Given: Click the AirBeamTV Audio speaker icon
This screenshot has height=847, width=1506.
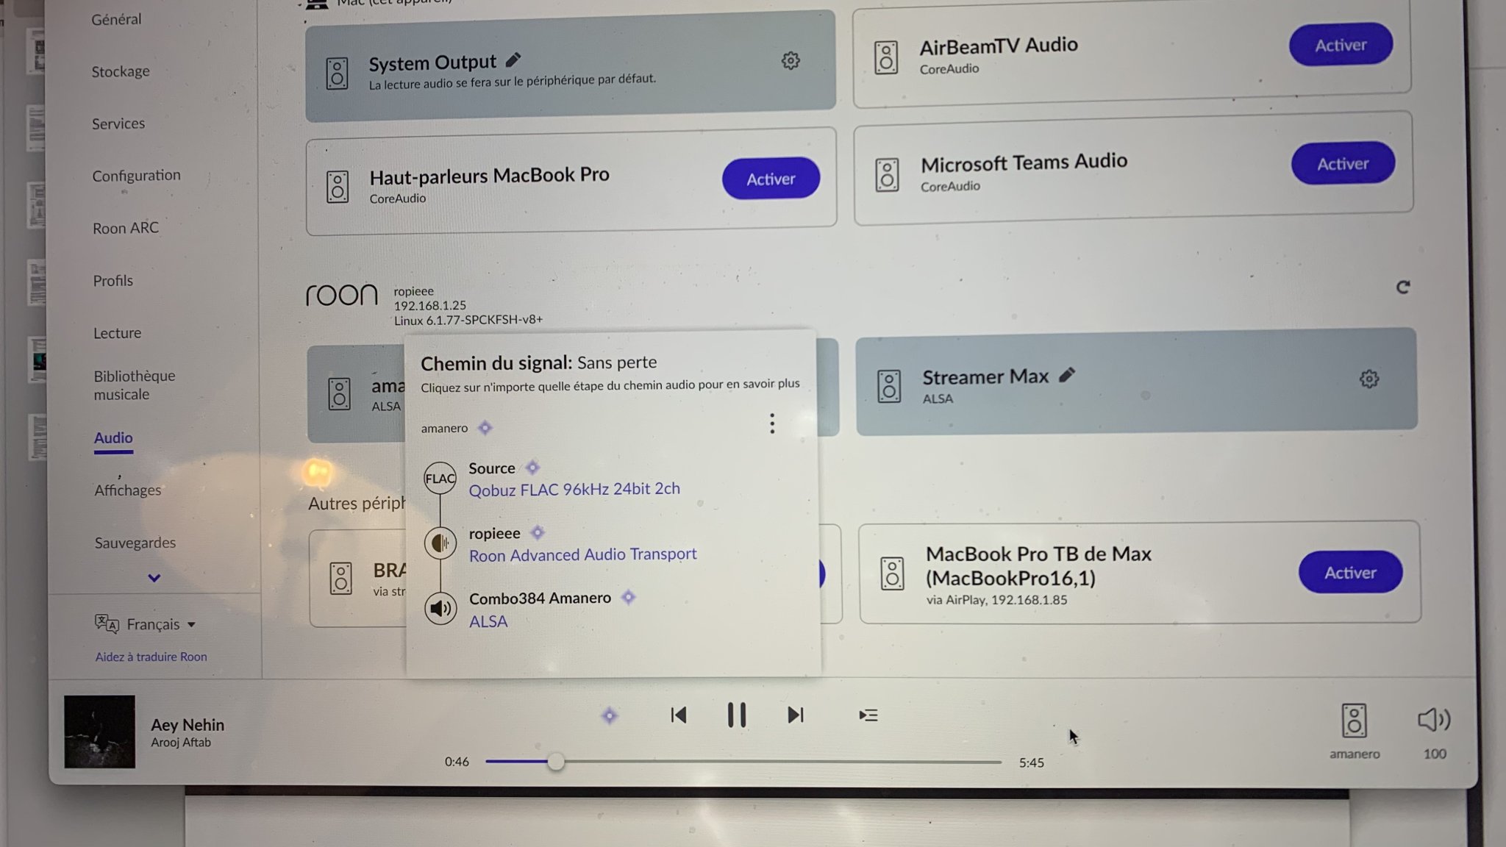Looking at the screenshot, I should click(x=886, y=57).
